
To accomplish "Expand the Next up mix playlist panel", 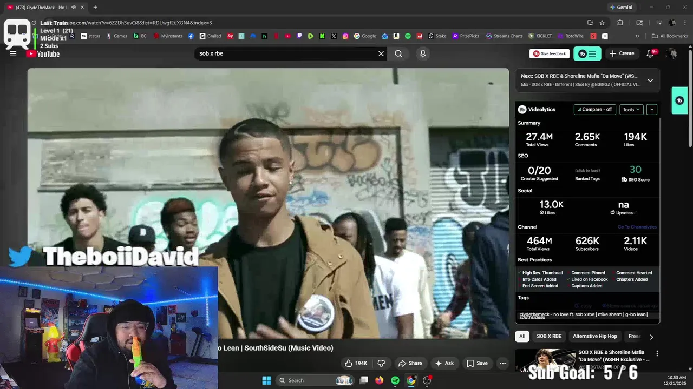I will click(x=650, y=81).
